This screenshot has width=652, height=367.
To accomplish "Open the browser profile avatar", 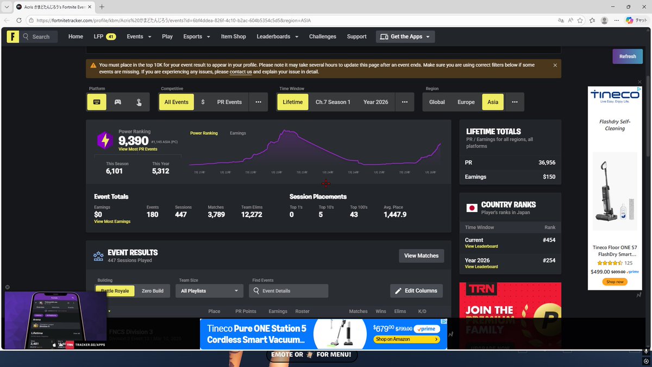I will coord(604,20).
